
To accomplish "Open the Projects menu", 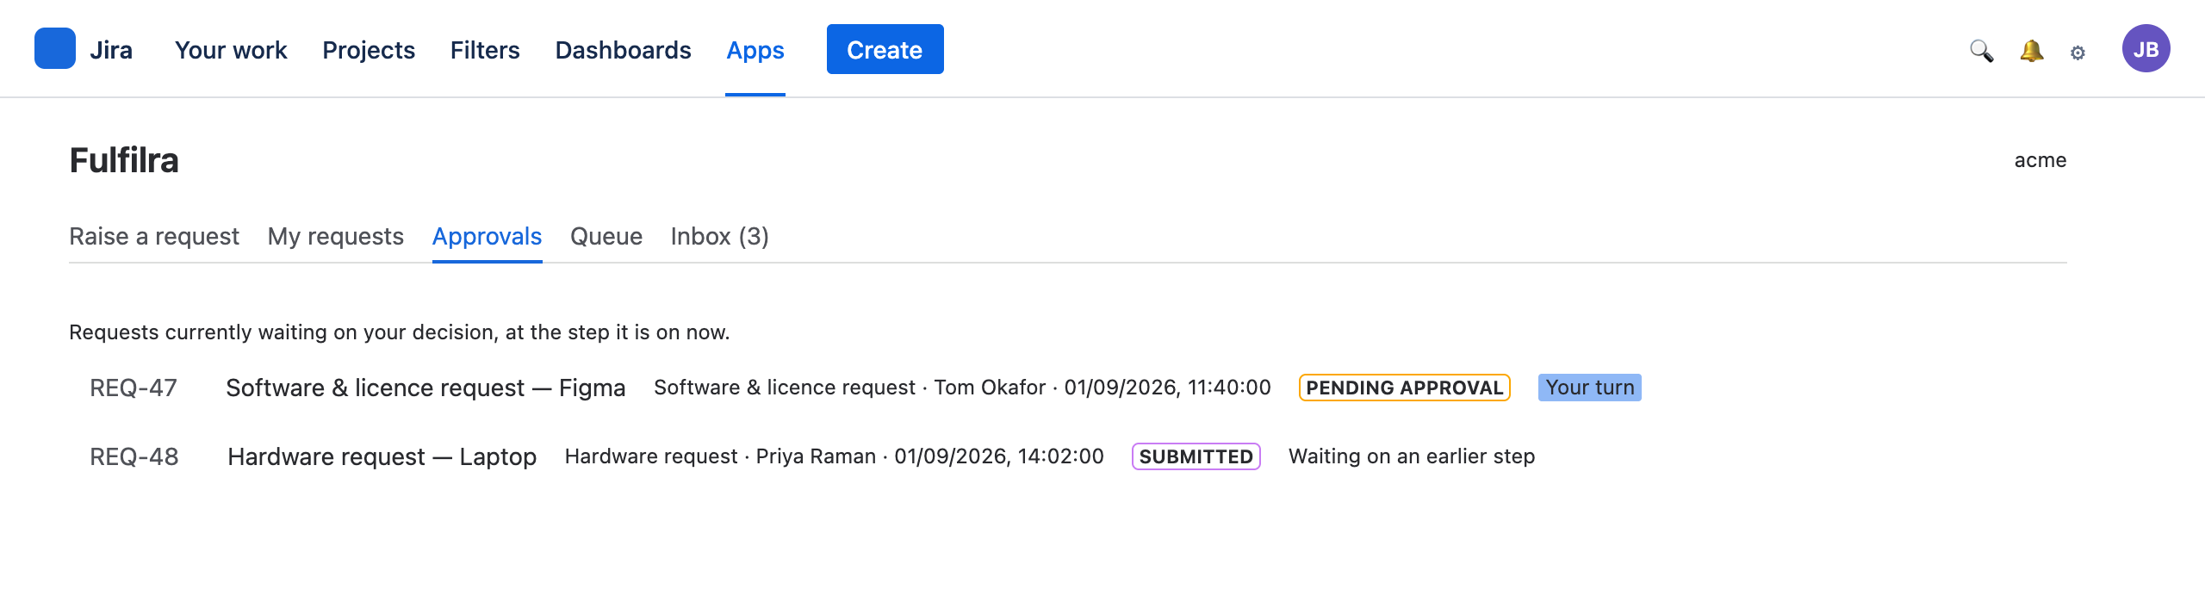I will point(369,50).
